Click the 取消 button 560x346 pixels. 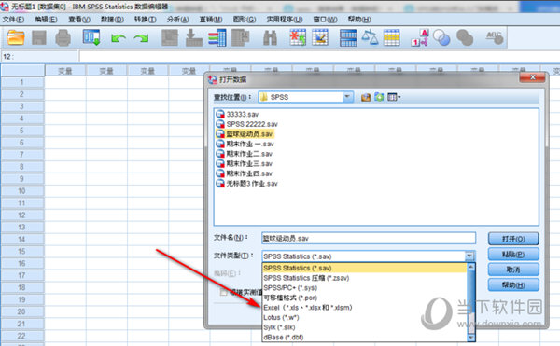(513, 270)
